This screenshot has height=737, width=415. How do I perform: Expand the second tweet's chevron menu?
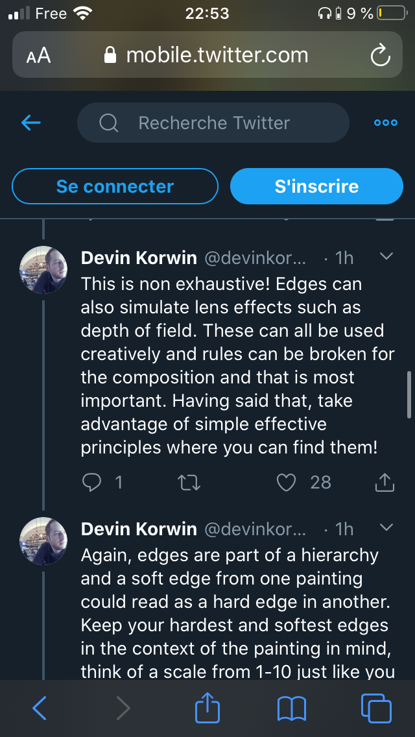point(386,527)
